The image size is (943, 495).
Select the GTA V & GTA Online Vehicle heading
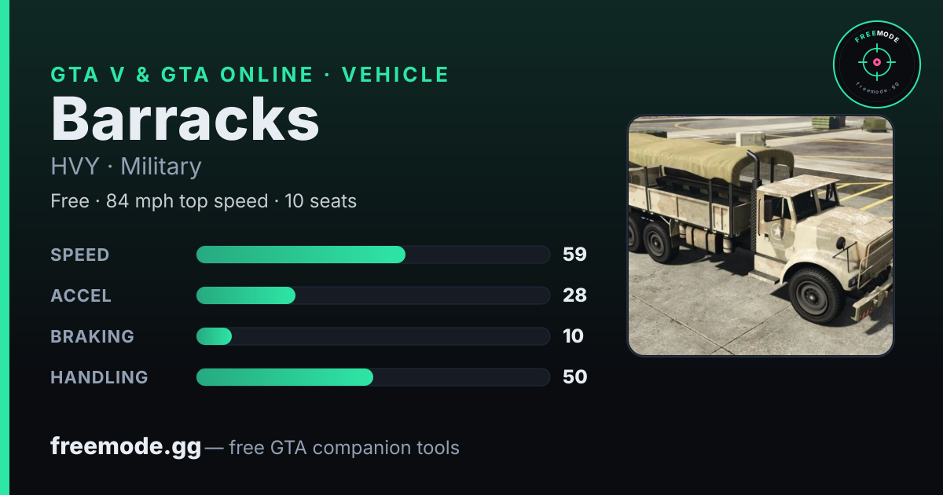click(250, 75)
